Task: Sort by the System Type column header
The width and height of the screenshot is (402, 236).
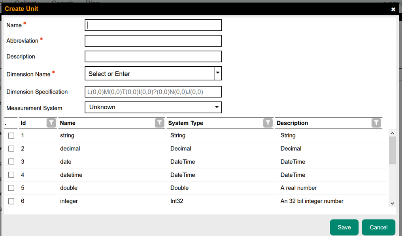Action: (186, 123)
